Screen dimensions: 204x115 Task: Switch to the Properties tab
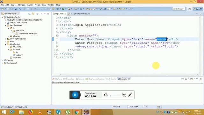point(69,79)
